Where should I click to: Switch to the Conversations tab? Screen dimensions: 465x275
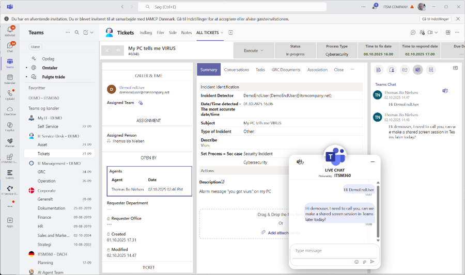[x=236, y=70]
